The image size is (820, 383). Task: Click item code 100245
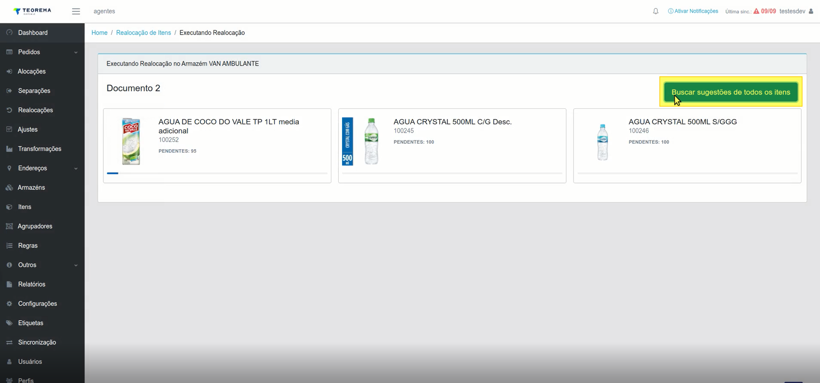point(404,131)
